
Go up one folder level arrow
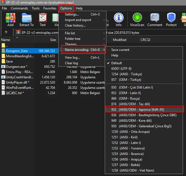tap(6, 32)
